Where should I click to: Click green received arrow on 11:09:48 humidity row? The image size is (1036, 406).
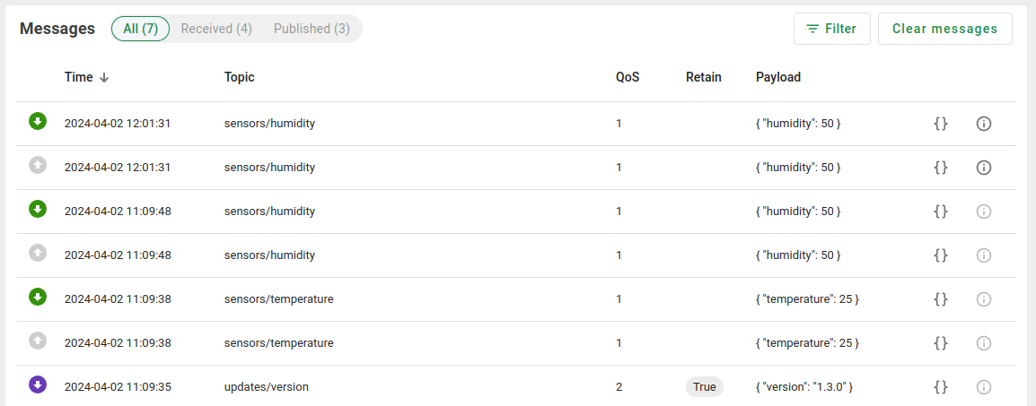coord(38,210)
